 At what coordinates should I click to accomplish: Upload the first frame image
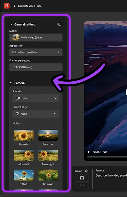(82, 178)
